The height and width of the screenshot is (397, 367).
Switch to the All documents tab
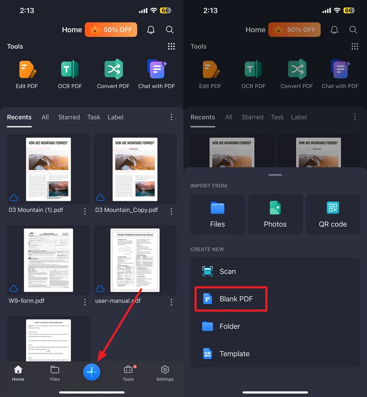(x=45, y=117)
